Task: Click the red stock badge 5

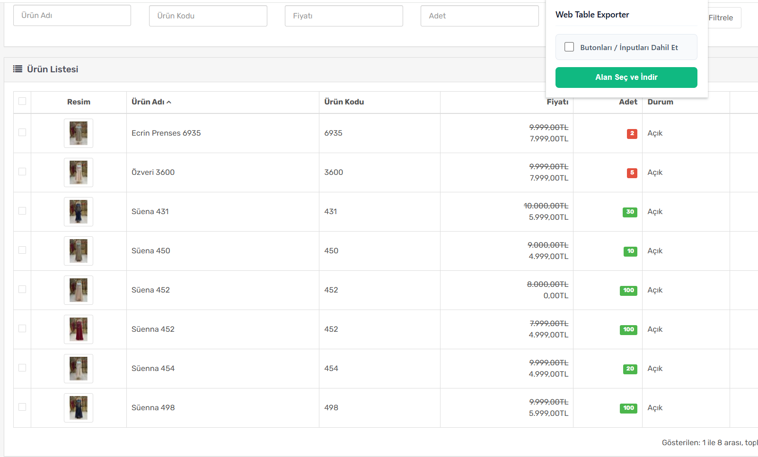Action: click(632, 173)
